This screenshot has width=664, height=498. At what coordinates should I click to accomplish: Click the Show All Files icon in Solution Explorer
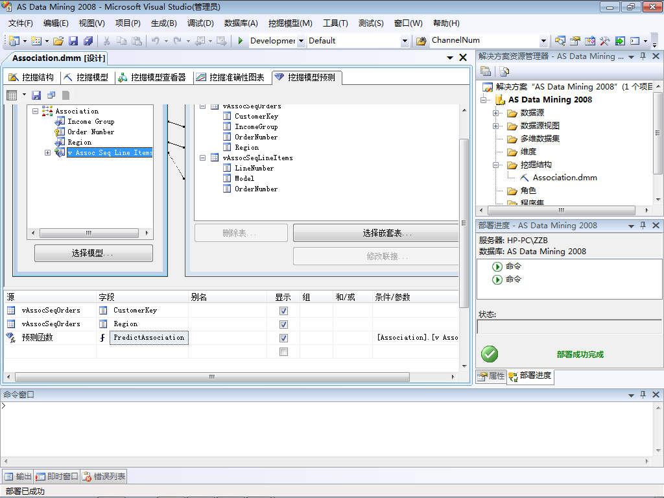(x=504, y=71)
